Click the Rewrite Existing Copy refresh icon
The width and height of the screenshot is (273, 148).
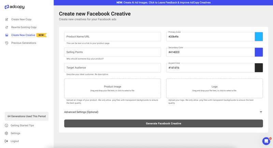pos(6,27)
